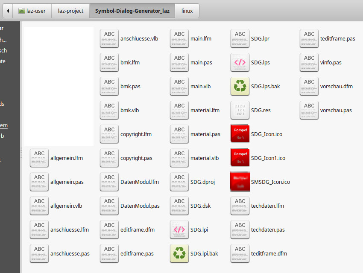Click the SDG.res binary file icon

click(240, 110)
